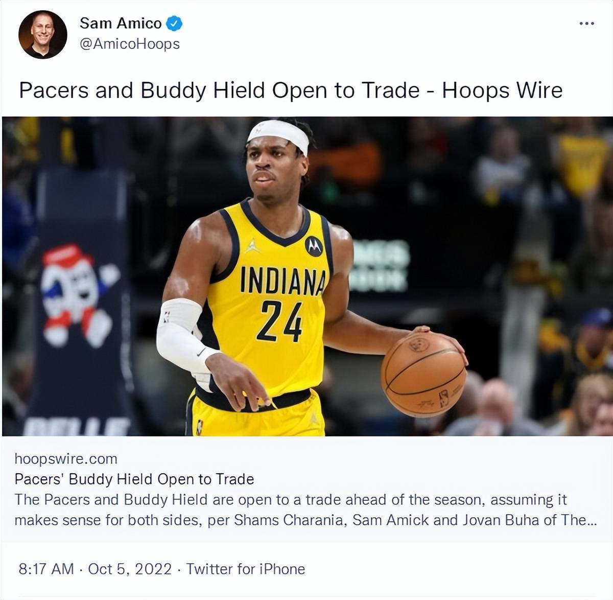Screen dimensions: 613x600
Task: Open the hoopswire.com domain link
Action: pyautogui.click(x=66, y=458)
